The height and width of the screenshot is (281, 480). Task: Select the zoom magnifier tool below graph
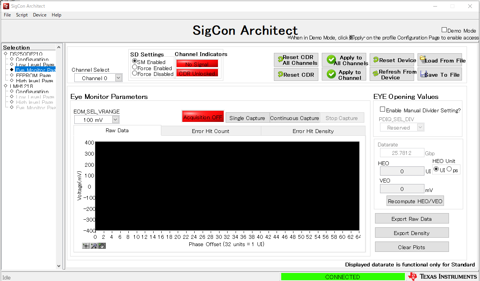coord(94,246)
